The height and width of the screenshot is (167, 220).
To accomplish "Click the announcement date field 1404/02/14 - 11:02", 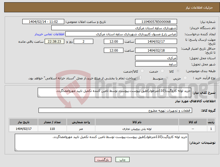I will pos(43,22).
